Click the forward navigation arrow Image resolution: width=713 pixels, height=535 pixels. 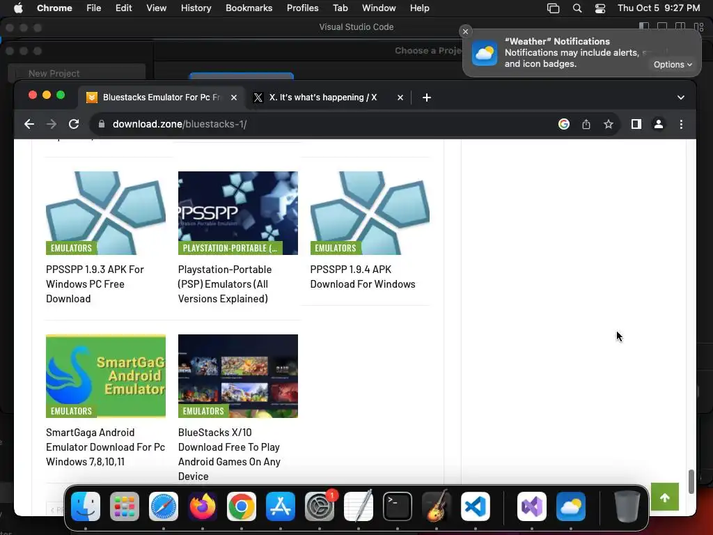pyautogui.click(x=52, y=124)
